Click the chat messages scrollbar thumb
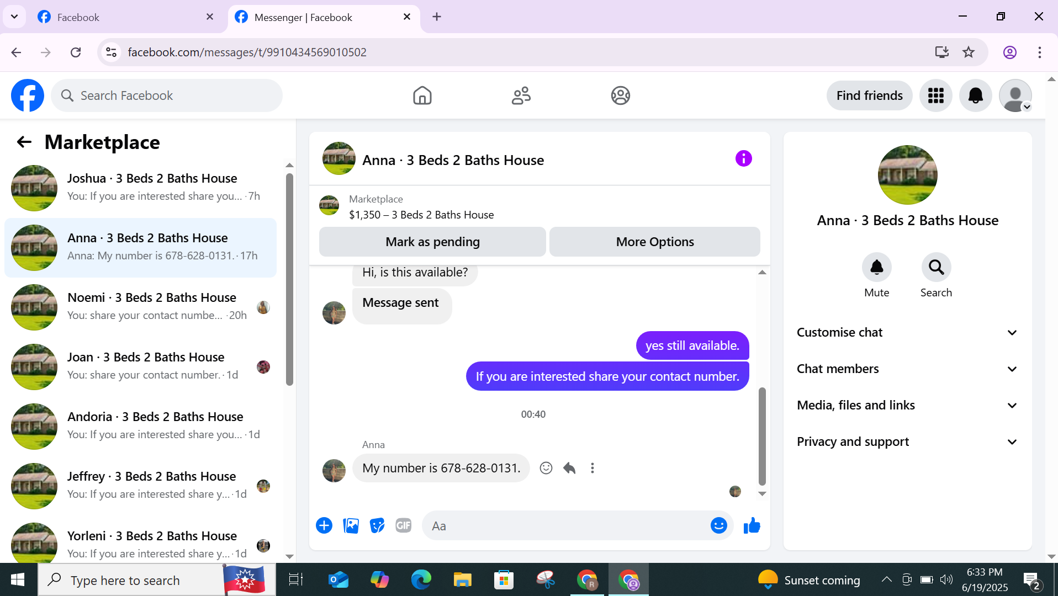Viewport: 1058px width, 596px height. click(762, 436)
